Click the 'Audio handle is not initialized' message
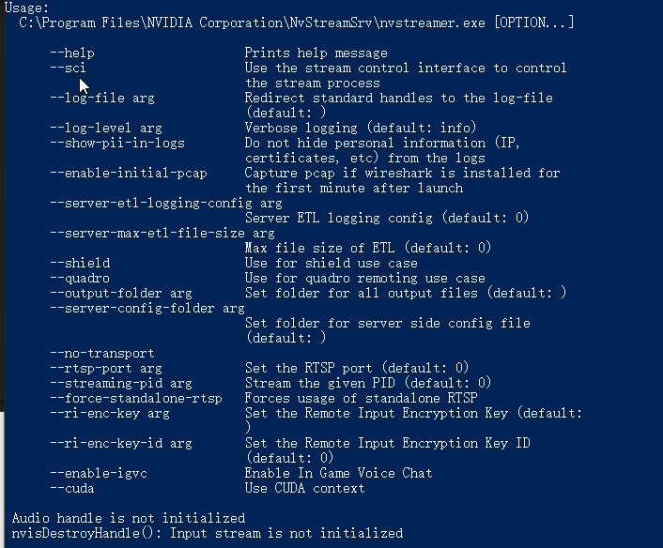 (x=129, y=518)
